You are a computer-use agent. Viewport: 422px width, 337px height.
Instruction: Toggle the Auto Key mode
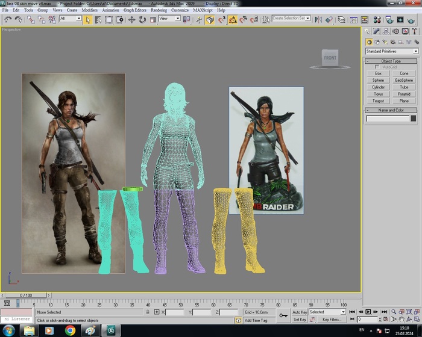[300, 312]
